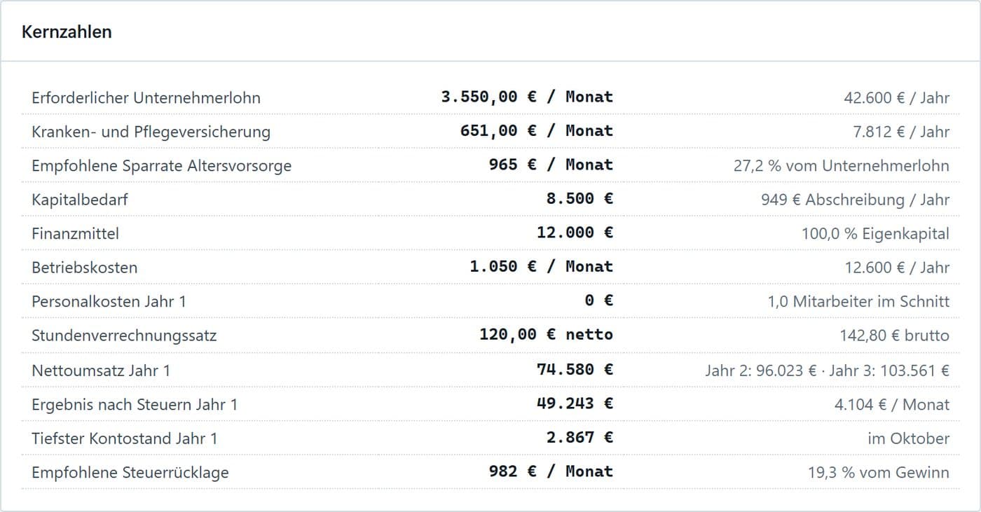The width and height of the screenshot is (981, 512).
Task: Select the Kapitalbedarf row label
Action: coord(80,200)
